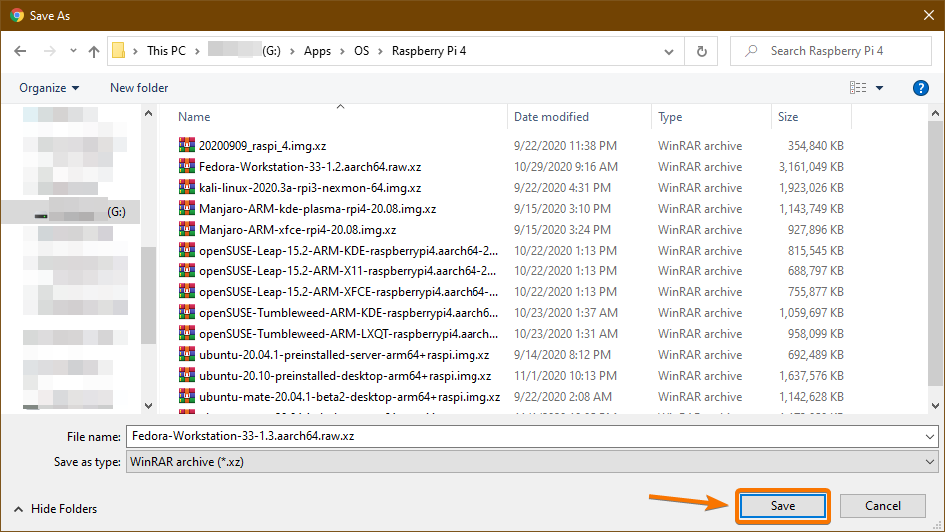This screenshot has width=945, height=532.
Task: Open the help question mark icon
Action: pyautogui.click(x=921, y=88)
